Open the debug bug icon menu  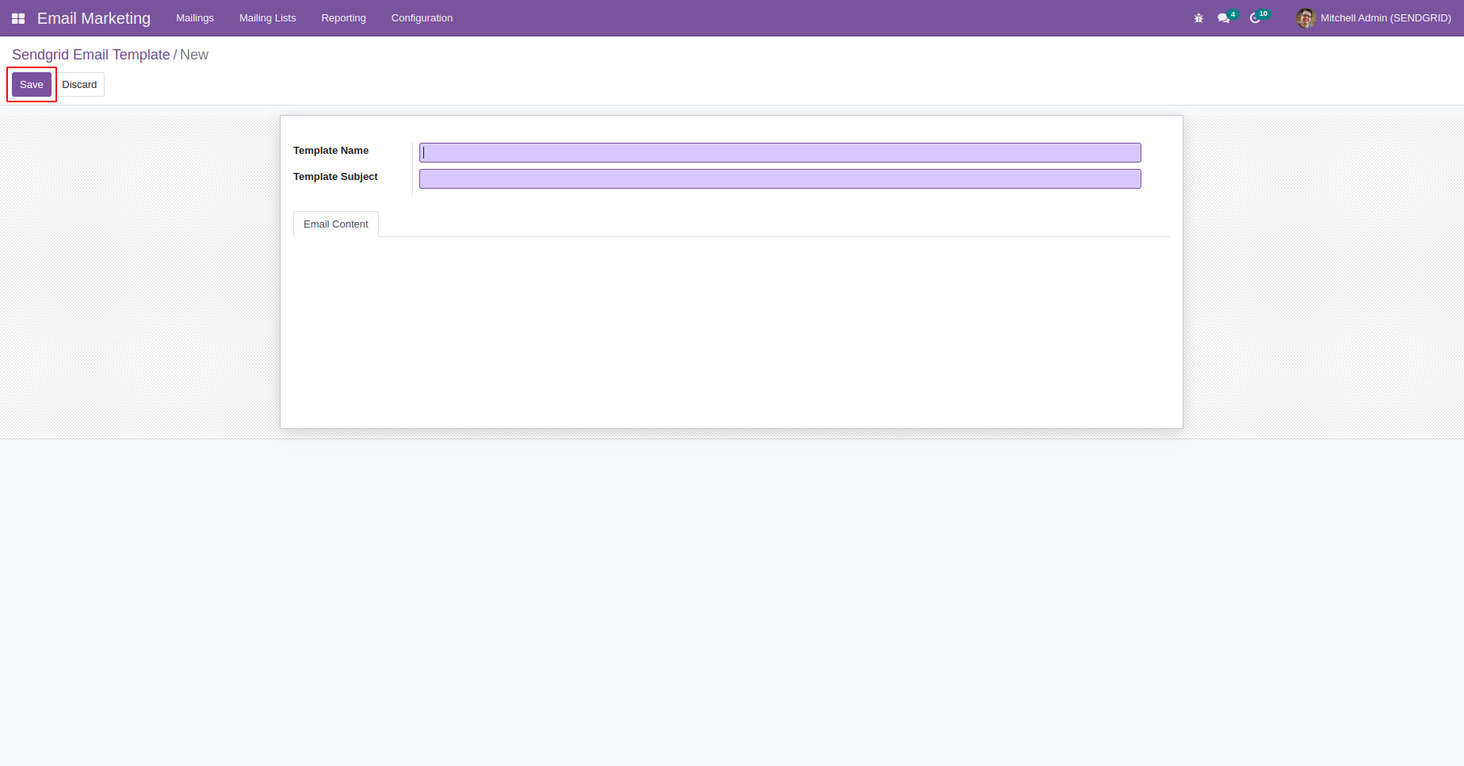1198,18
